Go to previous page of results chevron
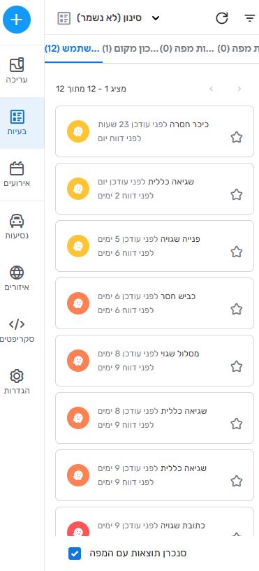The width and height of the screenshot is (259, 571). point(239,89)
